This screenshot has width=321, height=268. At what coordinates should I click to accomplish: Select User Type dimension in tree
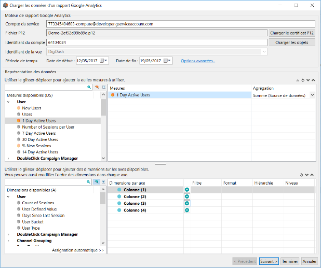click(x=31, y=228)
